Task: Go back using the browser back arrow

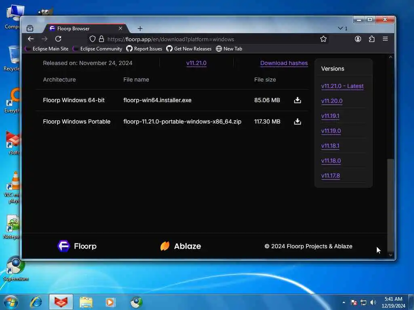Action: tap(31, 39)
